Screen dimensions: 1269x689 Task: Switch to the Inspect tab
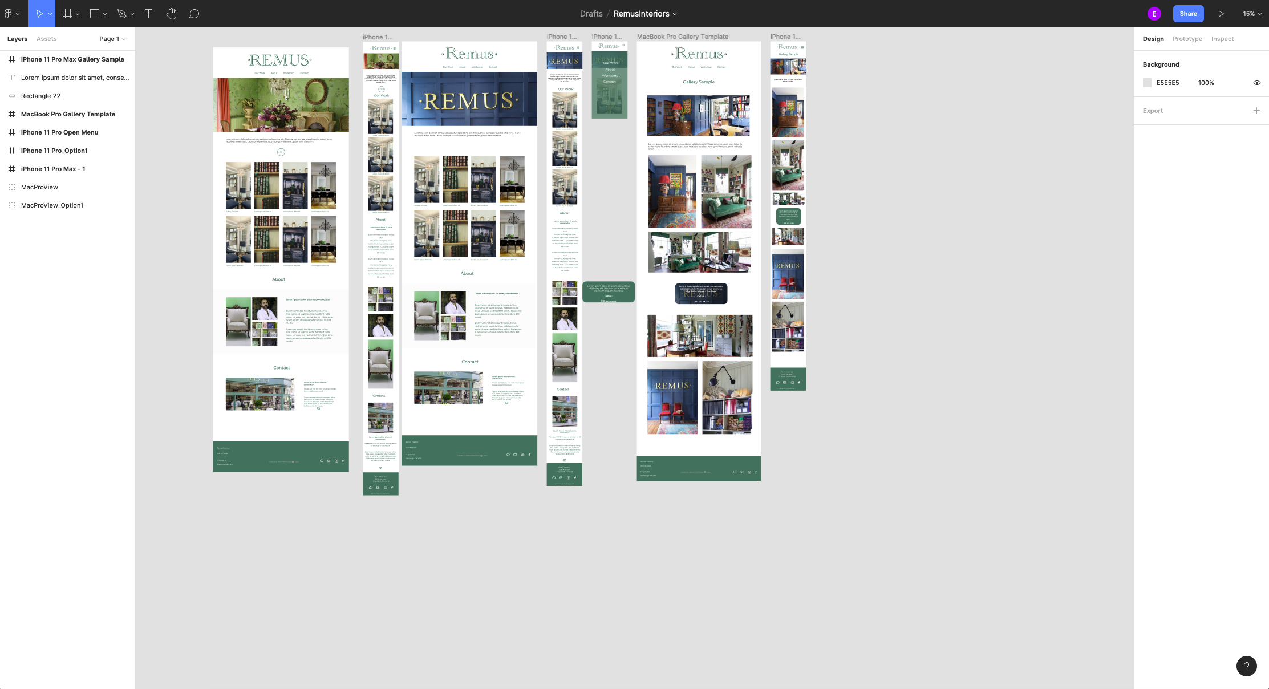point(1222,39)
